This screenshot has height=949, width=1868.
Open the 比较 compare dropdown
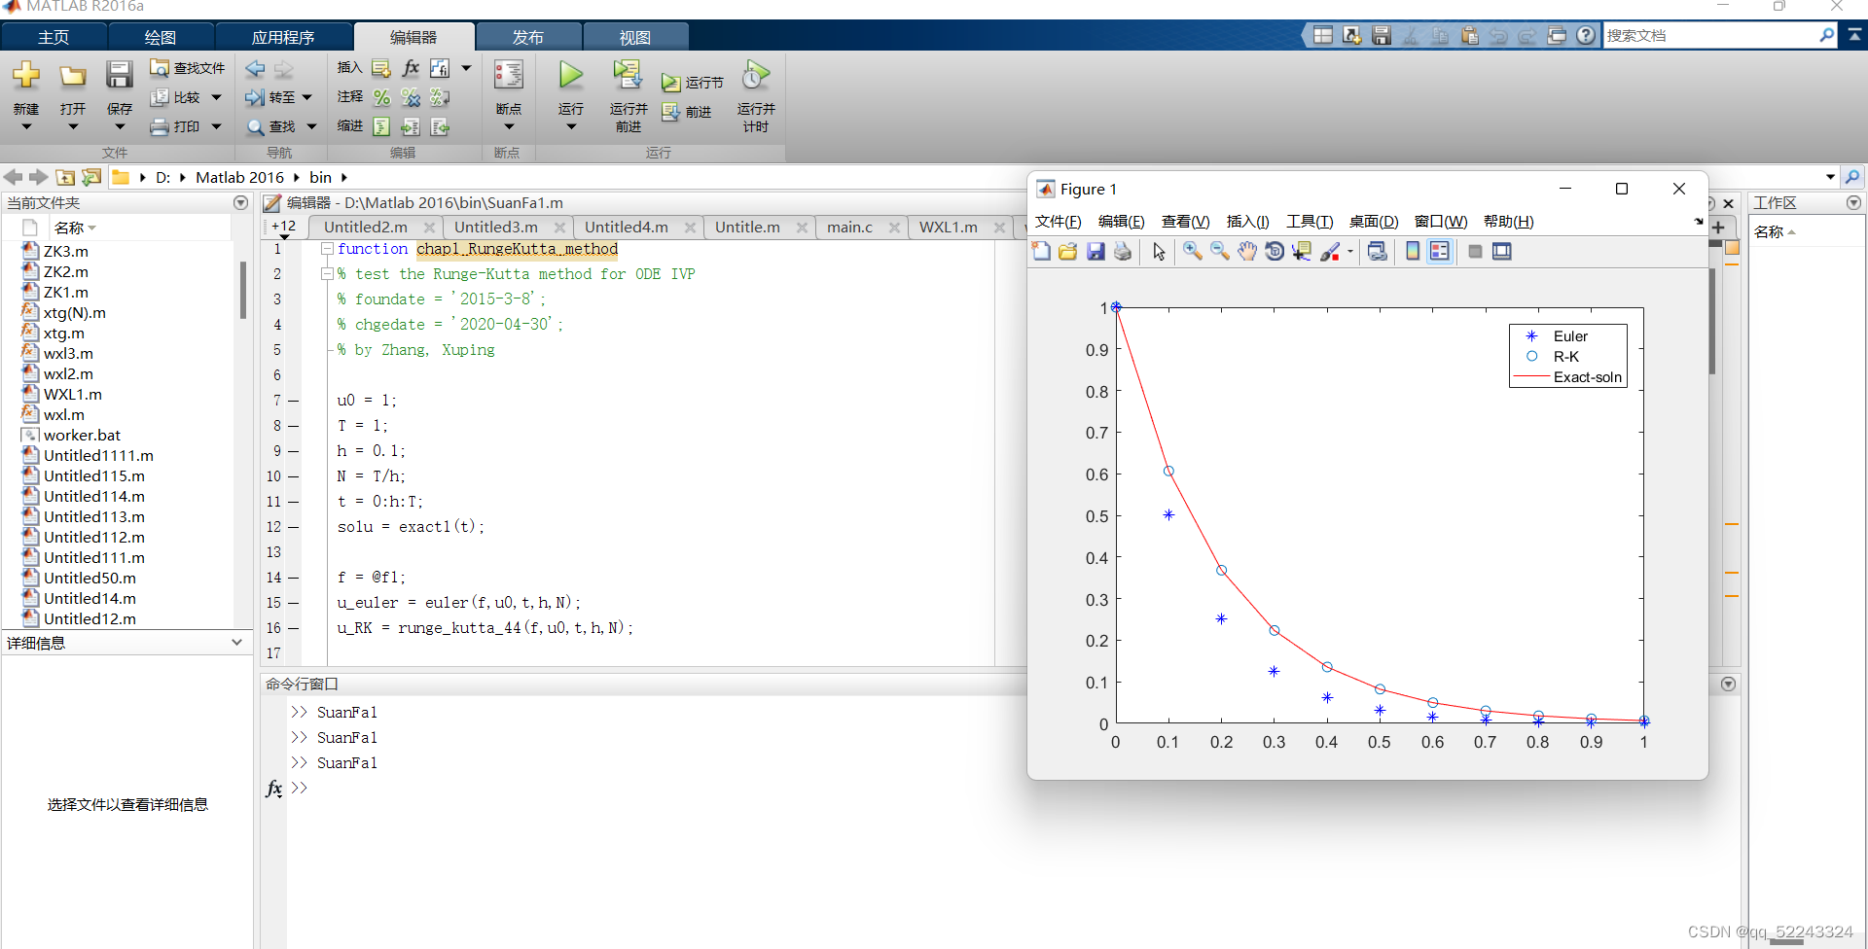pos(217,97)
